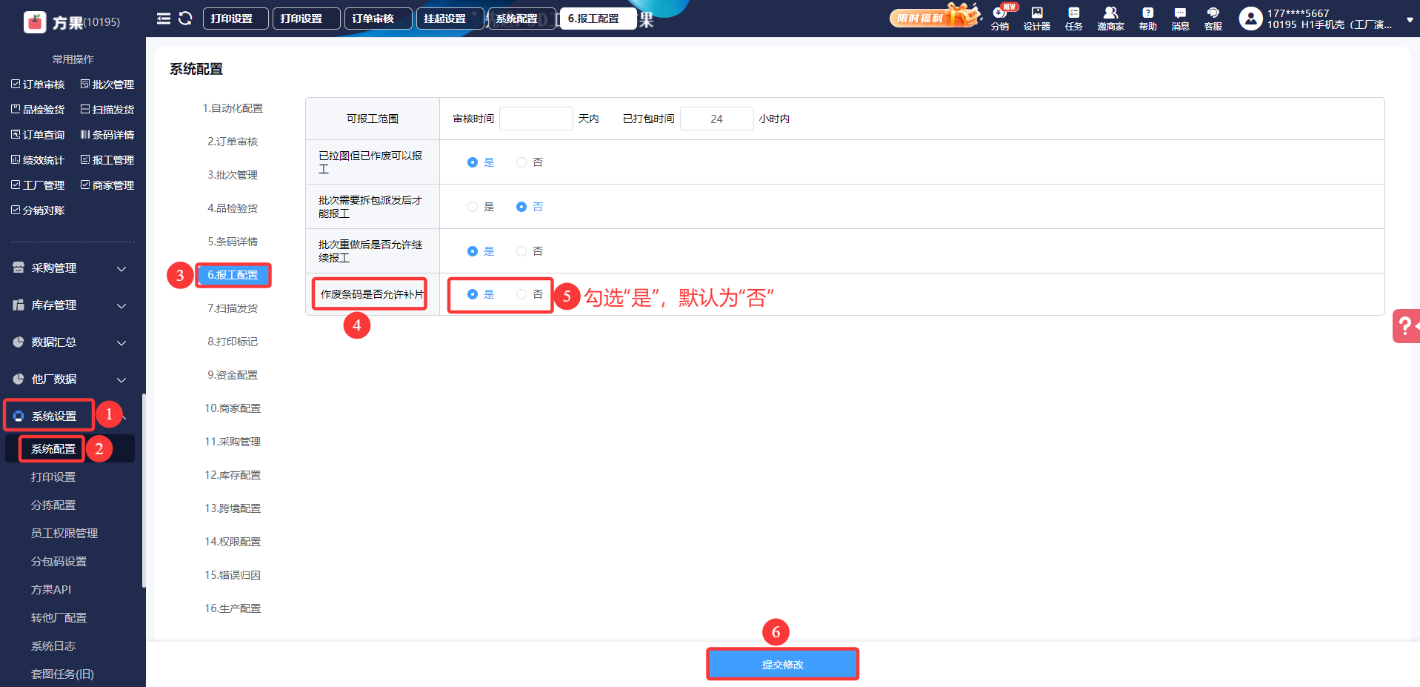The width and height of the screenshot is (1420, 687).
Task: Click the 提交修改 submit button
Action: pyautogui.click(x=782, y=665)
